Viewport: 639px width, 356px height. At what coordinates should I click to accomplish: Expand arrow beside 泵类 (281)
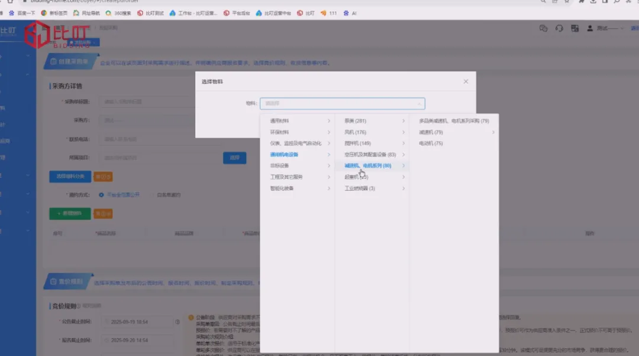coord(404,121)
